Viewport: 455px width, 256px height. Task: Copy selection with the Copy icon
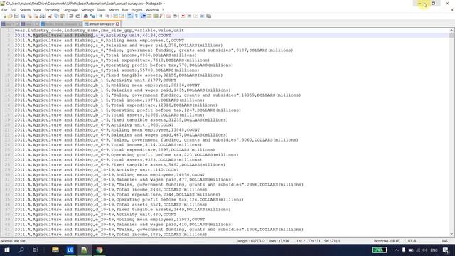point(56,16)
